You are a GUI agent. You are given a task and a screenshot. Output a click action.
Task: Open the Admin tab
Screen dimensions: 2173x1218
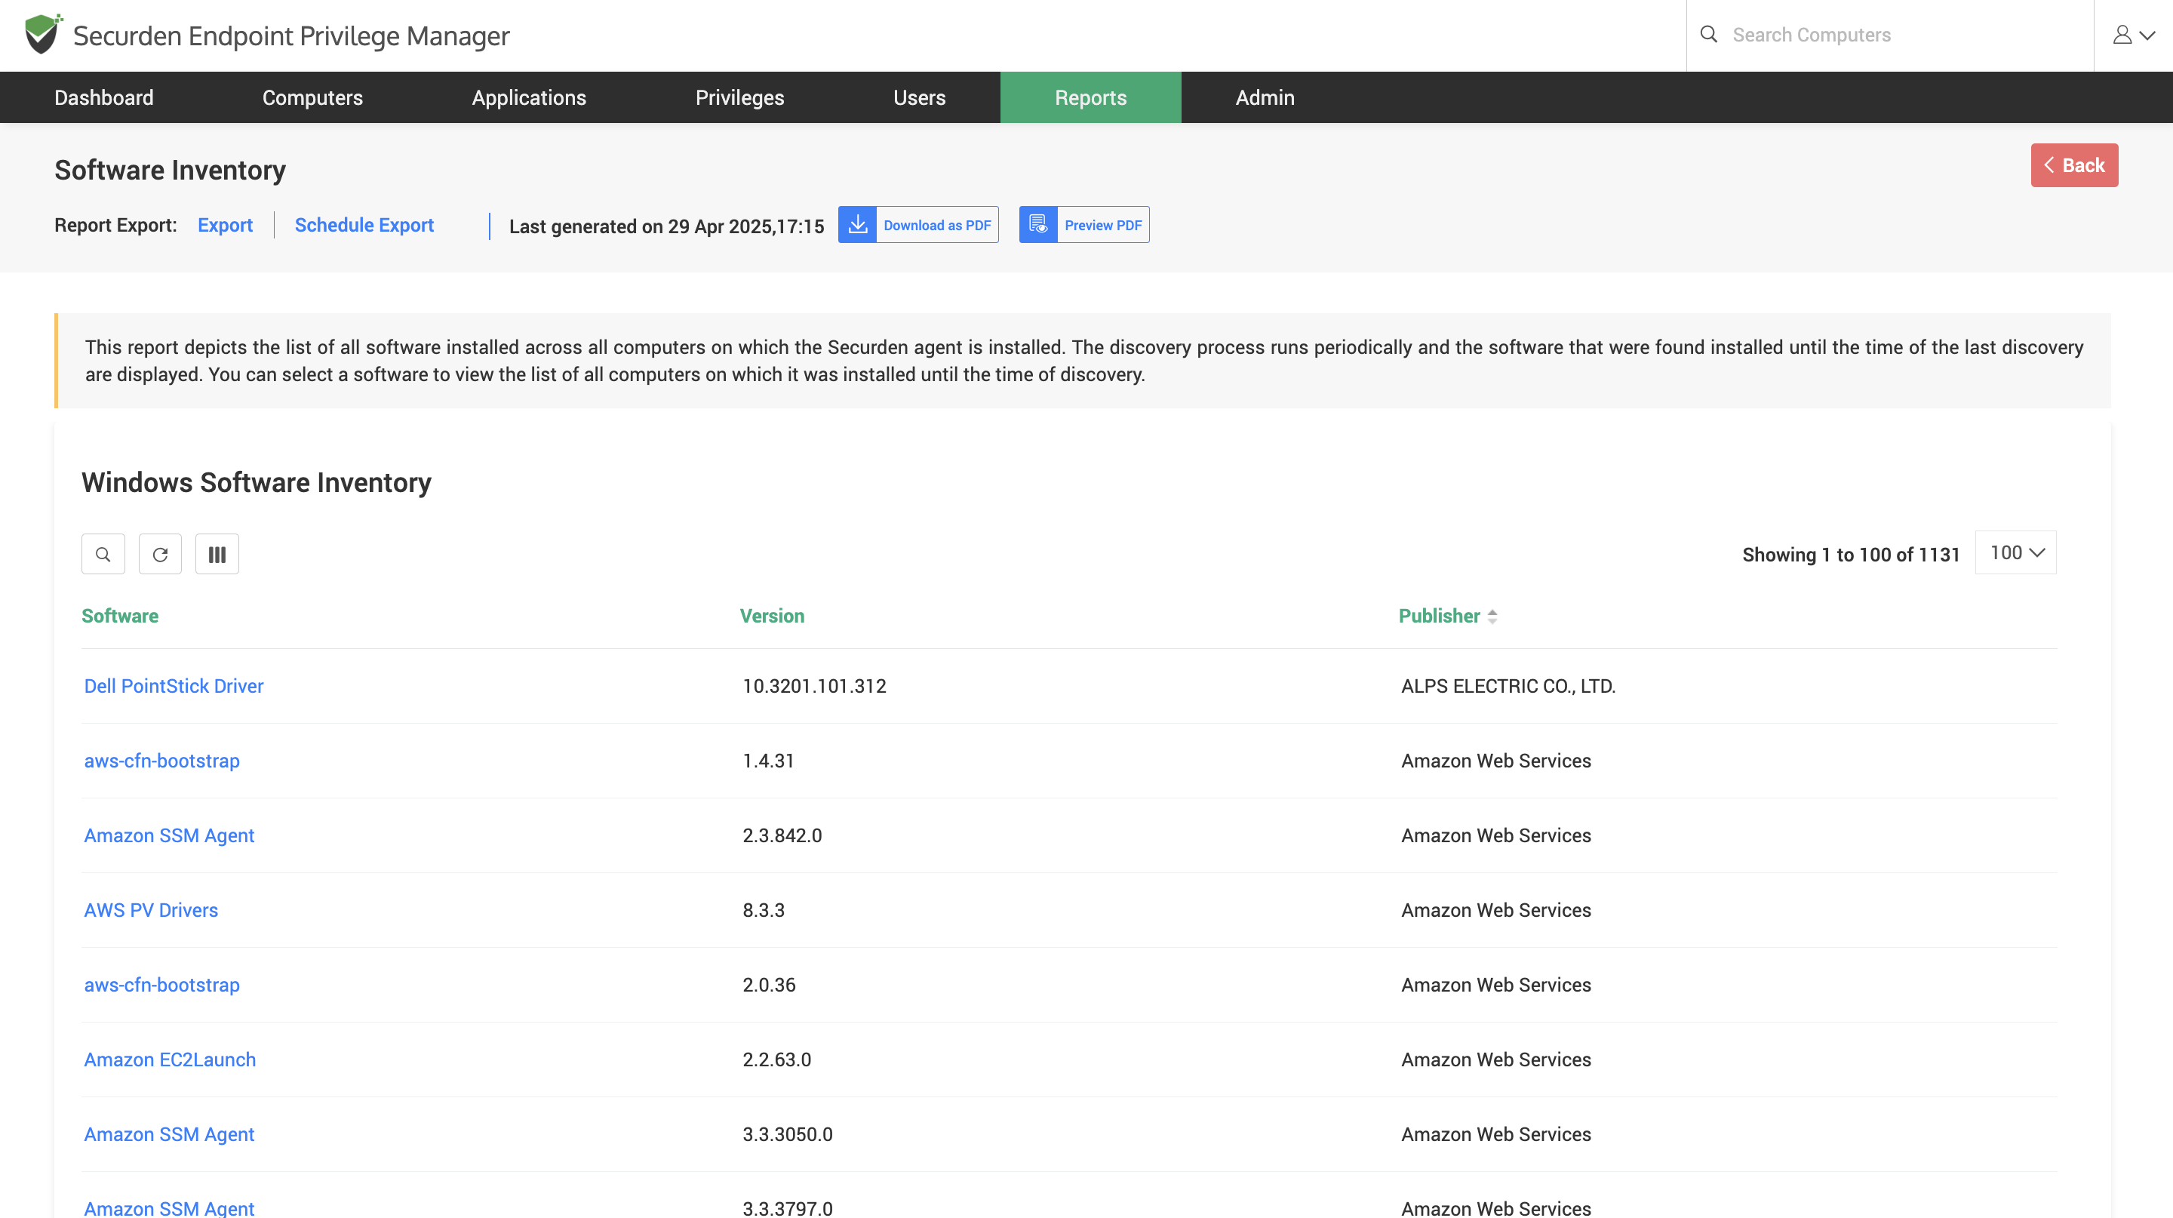point(1265,97)
